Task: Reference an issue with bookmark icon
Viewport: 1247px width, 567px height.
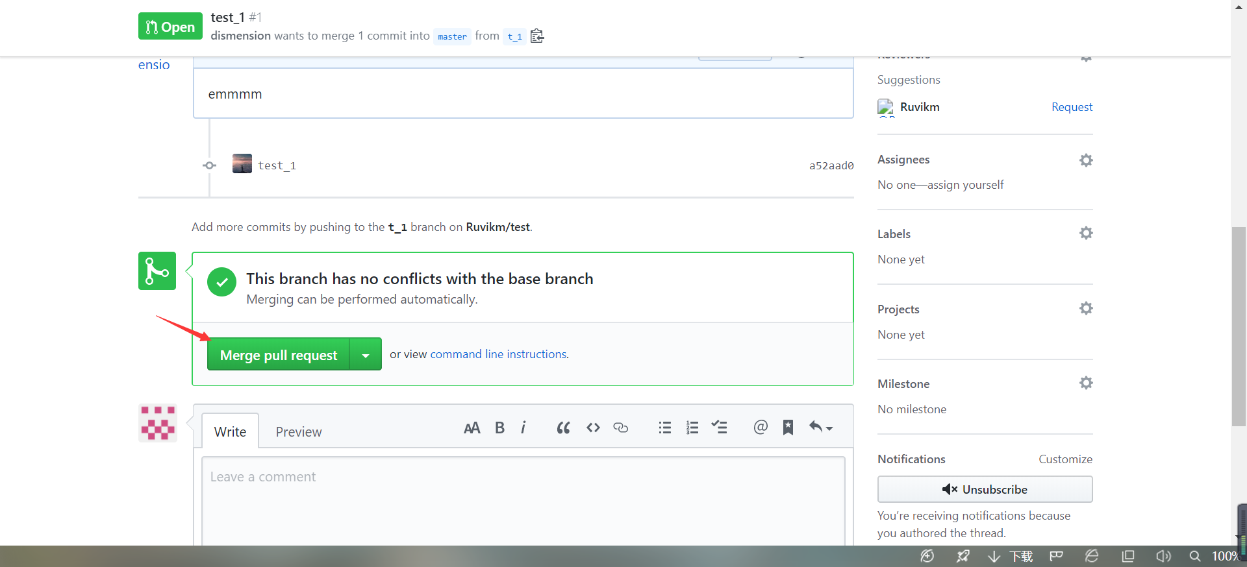Action: pos(788,428)
